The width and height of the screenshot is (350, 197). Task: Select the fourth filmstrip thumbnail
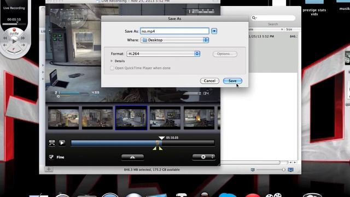tap(165, 118)
